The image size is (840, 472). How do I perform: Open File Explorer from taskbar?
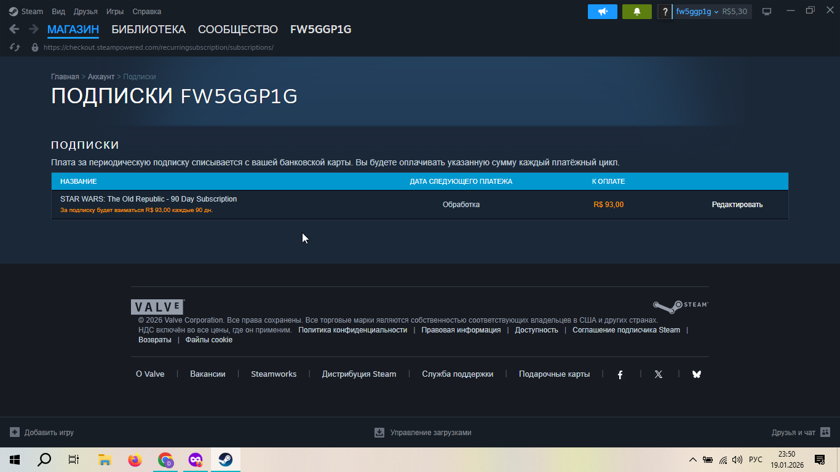tap(105, 460)
